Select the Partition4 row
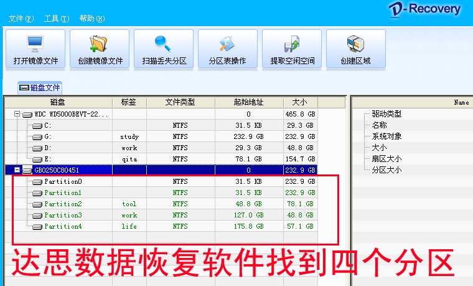This screenshot has height=286, width=473. click(x=161, y=226)
